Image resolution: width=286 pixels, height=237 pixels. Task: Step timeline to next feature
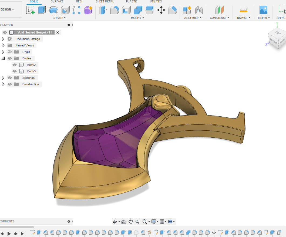tap(16, 234)
